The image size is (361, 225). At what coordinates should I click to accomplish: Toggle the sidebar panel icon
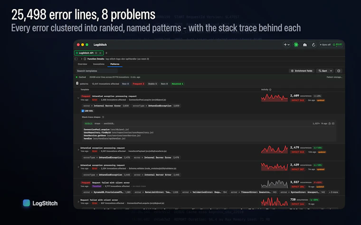point(76,59)
